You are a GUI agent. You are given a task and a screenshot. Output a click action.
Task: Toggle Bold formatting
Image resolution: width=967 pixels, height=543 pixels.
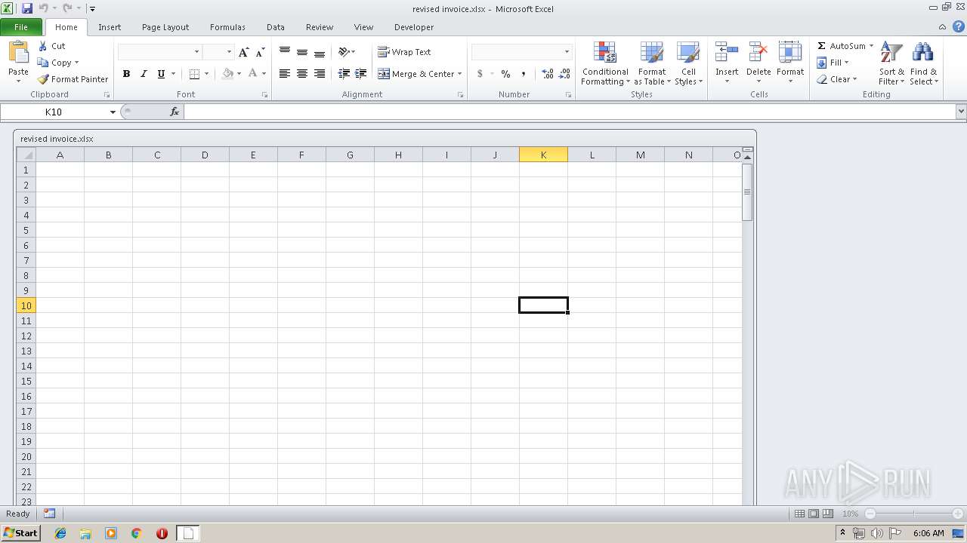(126, 74)
